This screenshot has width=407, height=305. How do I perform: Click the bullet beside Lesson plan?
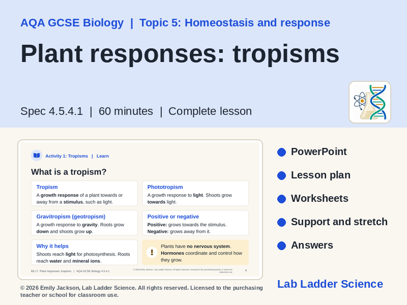281,175
